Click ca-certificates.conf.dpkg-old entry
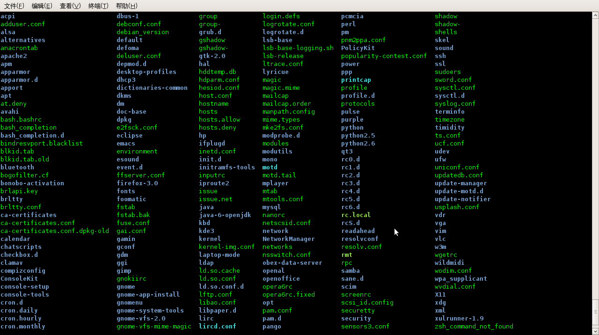This screenshot has width=599, height=335. (x=55, y=231)
